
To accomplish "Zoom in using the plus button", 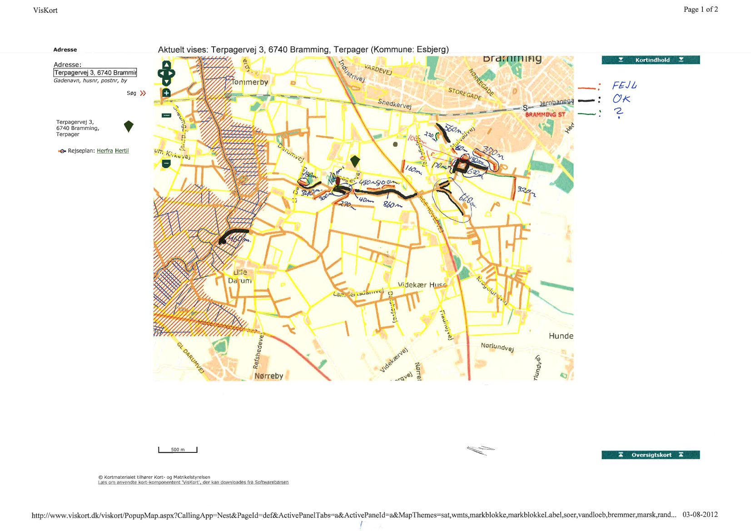I will [x=166, y=93].
